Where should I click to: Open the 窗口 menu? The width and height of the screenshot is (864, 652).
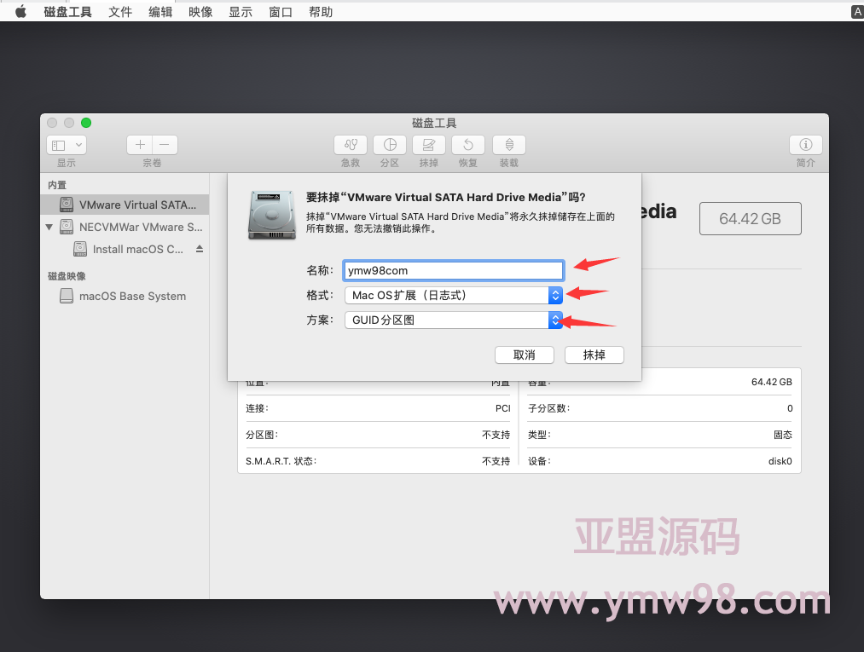coord(281,12)
